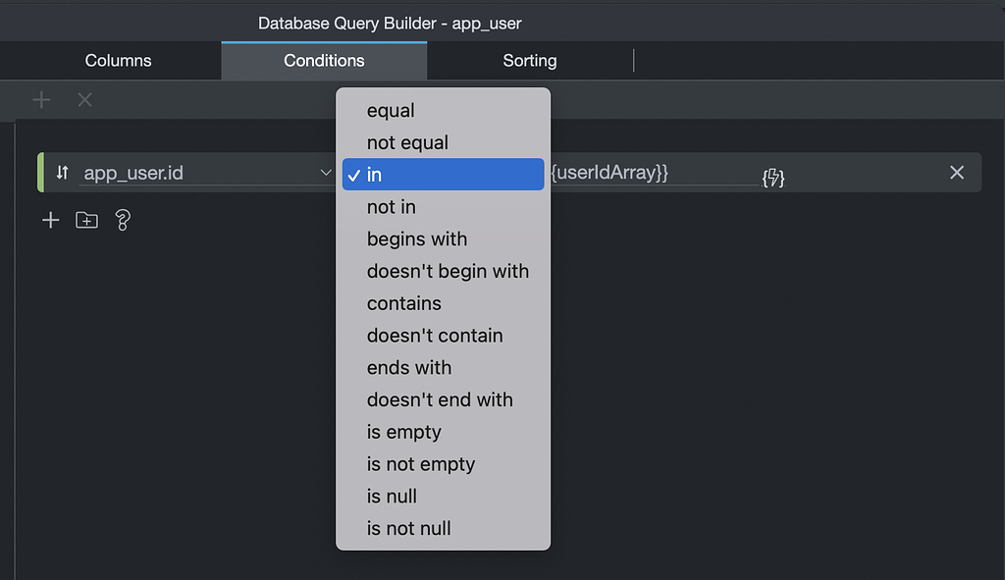Click the question mark help icon

[x=121, y=220]
